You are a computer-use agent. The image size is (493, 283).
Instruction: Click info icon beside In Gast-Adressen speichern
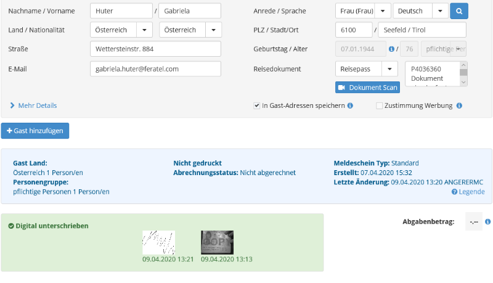350,106
